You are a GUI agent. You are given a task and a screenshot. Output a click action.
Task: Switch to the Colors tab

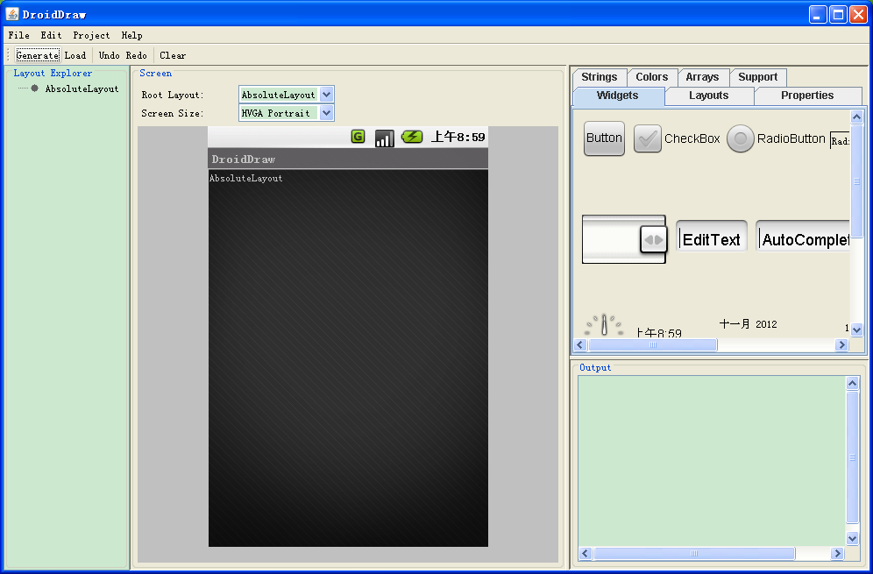(652, 77)
